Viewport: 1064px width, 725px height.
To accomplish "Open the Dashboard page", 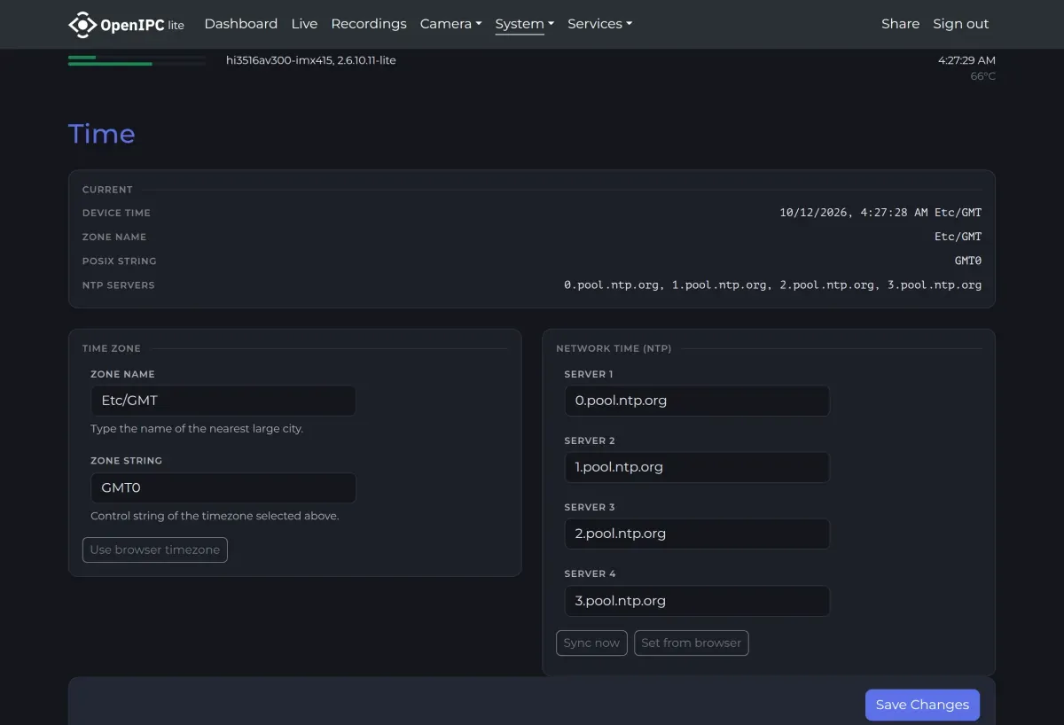I will (240, 24).
